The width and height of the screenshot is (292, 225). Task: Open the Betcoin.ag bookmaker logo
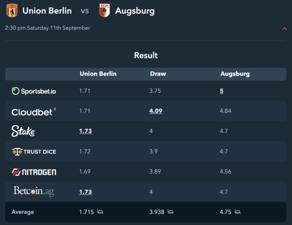34,191
